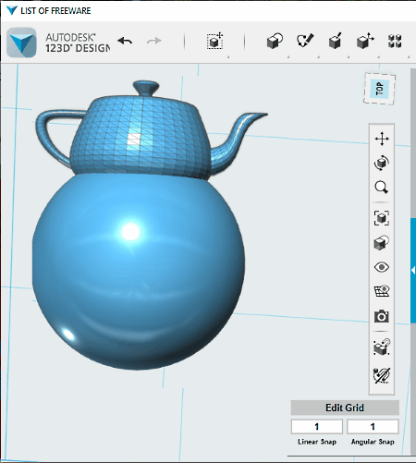Screen dimensions: 416x463
Task: Select the teapot lid knob
Action: (146, 89)
